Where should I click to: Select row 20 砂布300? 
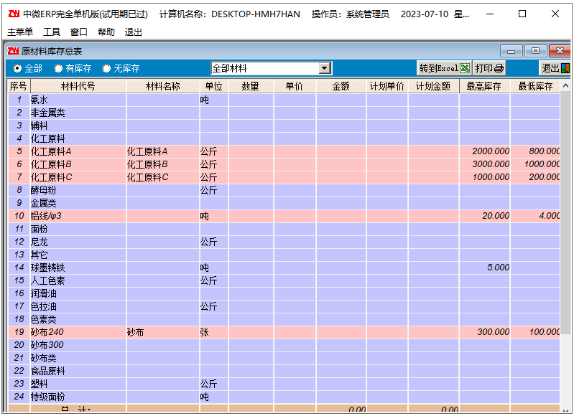tap(284, 345)
